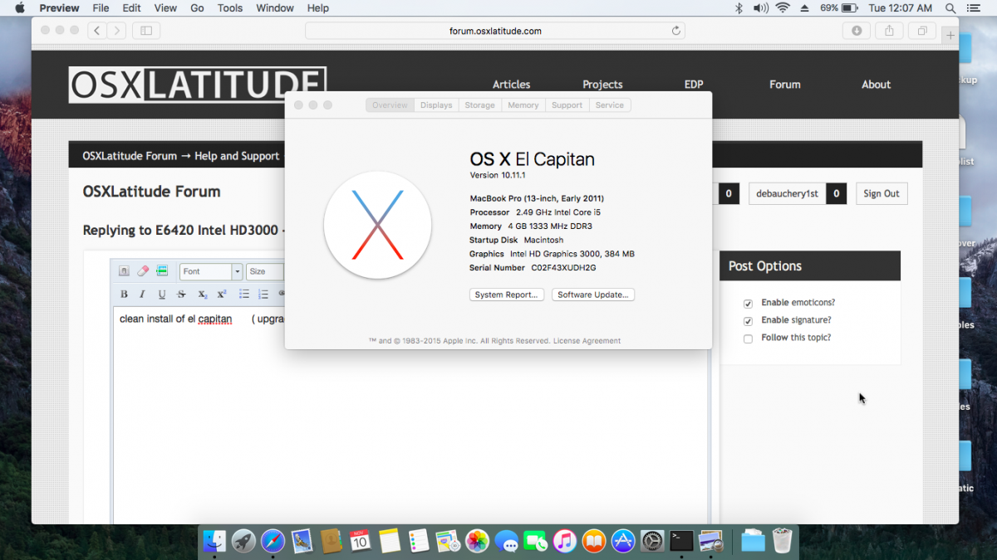Image resolution: width=997 pixels, height=560 pixels.
Task: Apply strikethrough in reply editor
Action: click(x=181, y=294)
